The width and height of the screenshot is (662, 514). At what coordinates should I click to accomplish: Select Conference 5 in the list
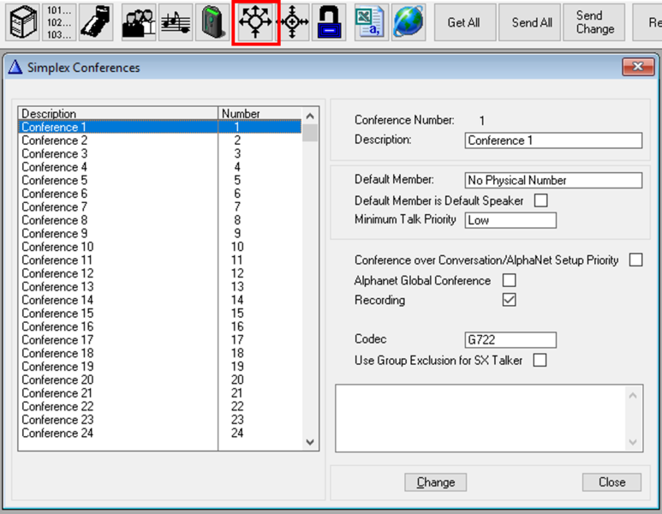pyautogui.click(x=160, y=180)
